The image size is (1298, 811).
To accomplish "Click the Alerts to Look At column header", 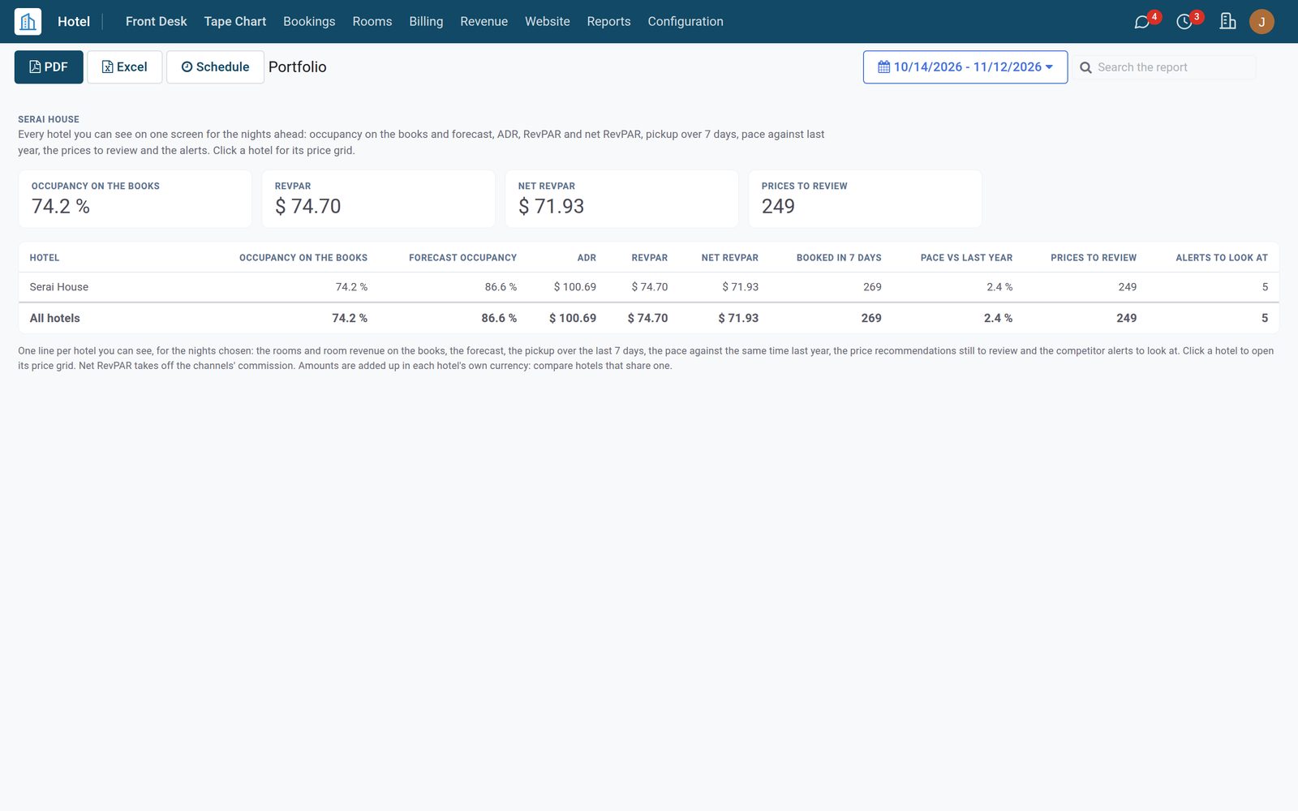I will [1222, 258].
